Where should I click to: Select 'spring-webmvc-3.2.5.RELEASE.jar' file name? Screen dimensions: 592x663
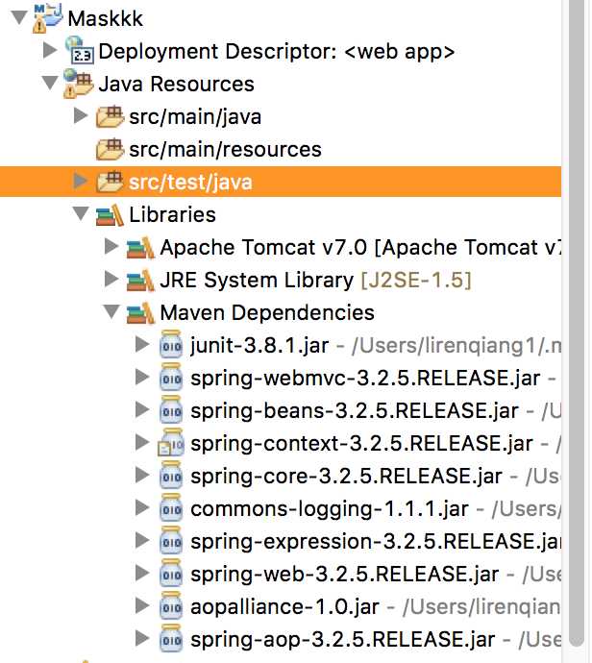365,378
